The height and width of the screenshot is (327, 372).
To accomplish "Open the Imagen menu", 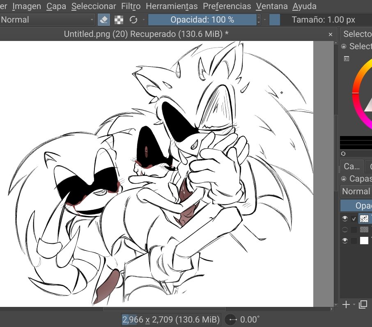I will pyautogui.click(x=27, y=6).
